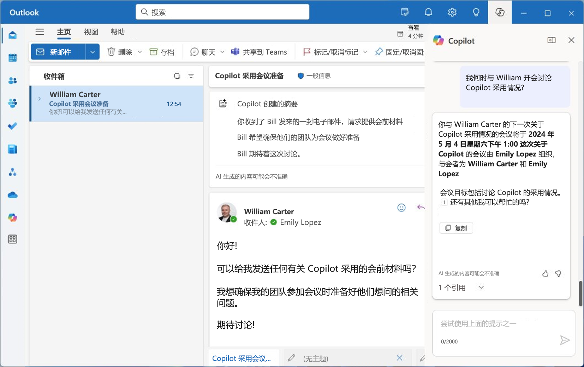Screen dimensions: 584x367
Task: Open the inbox filter icon
Action: click(191, 76)
